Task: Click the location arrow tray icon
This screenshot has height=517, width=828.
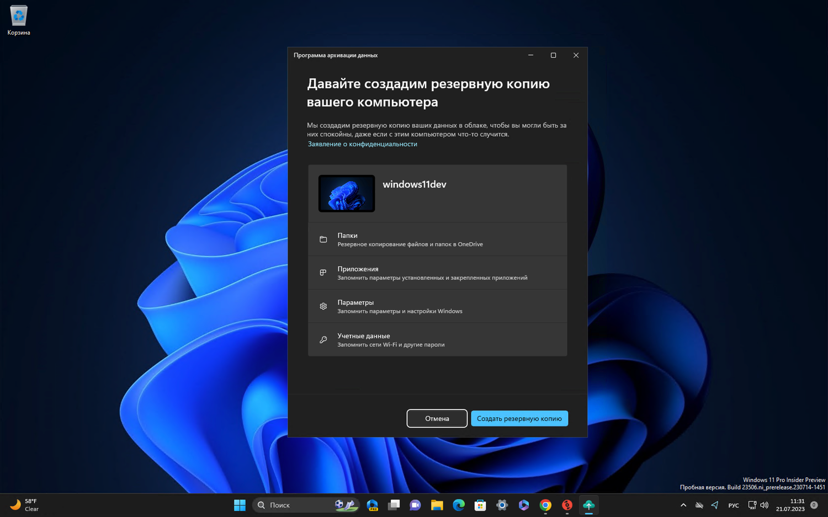Action: click(x=715, y=505)
